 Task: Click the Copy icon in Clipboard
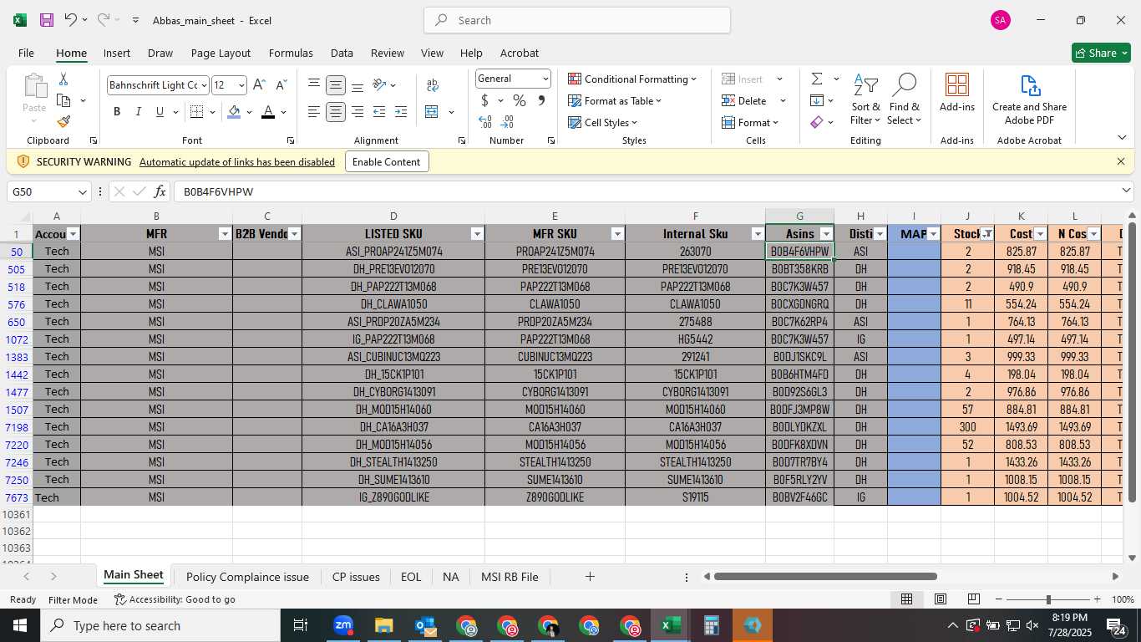point(63,100)
